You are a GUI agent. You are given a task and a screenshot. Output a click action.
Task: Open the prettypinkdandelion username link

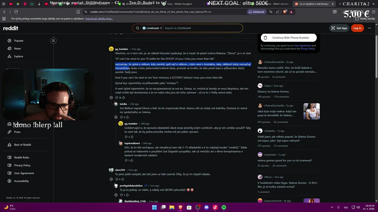(131, 186)
